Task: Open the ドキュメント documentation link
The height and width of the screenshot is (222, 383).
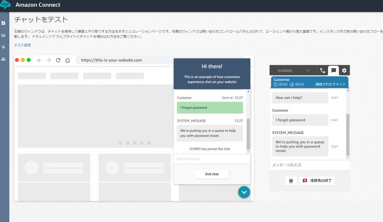Action: pos(43,37)
